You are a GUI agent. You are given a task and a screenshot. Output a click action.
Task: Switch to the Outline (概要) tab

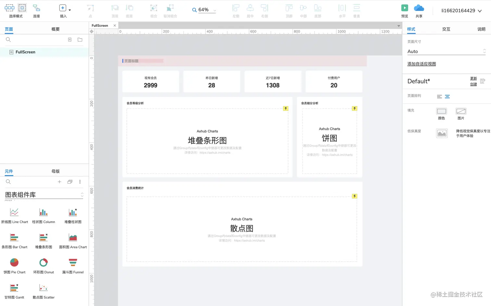pos(56,29)
